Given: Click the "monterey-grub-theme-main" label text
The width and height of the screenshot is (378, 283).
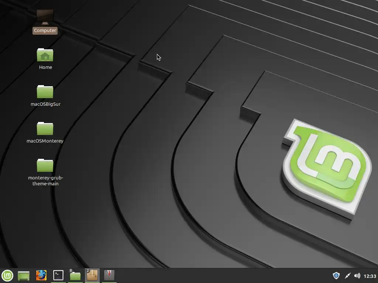Looking at the screenshot, I should (x=45, y=181).
